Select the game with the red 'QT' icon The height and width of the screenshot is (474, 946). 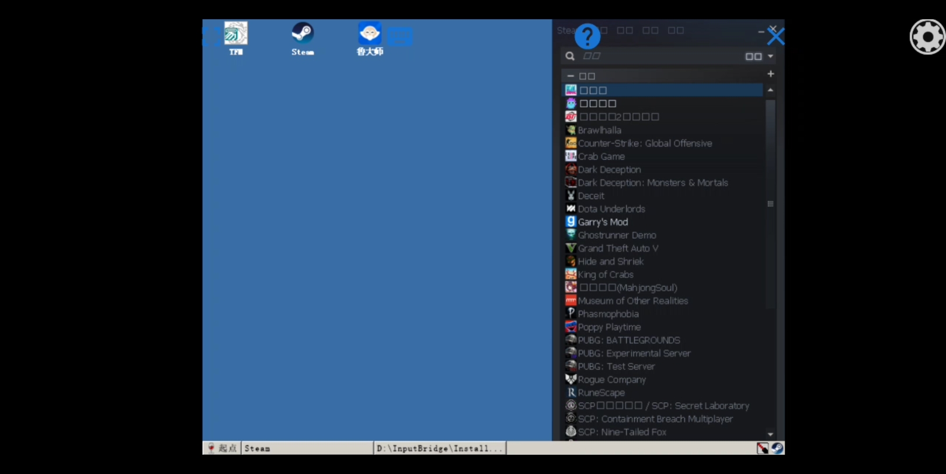662,117
